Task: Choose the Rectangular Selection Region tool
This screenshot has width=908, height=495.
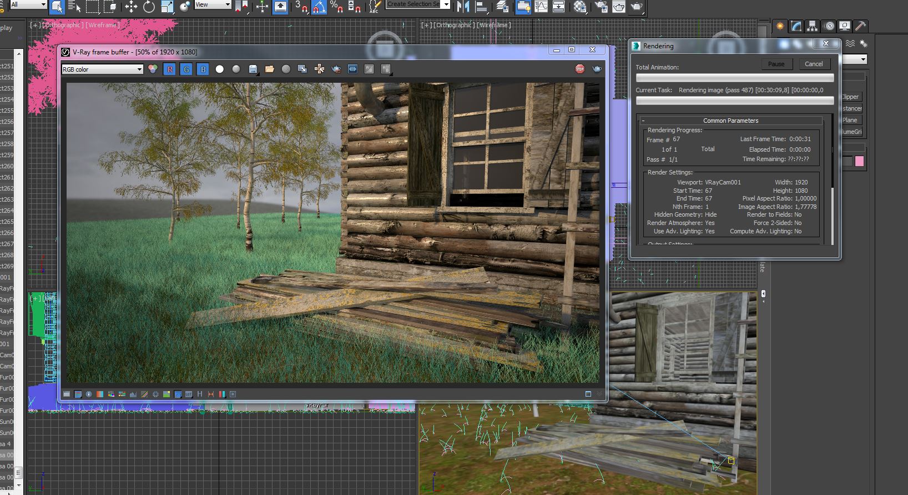Action: click(92, 6)
